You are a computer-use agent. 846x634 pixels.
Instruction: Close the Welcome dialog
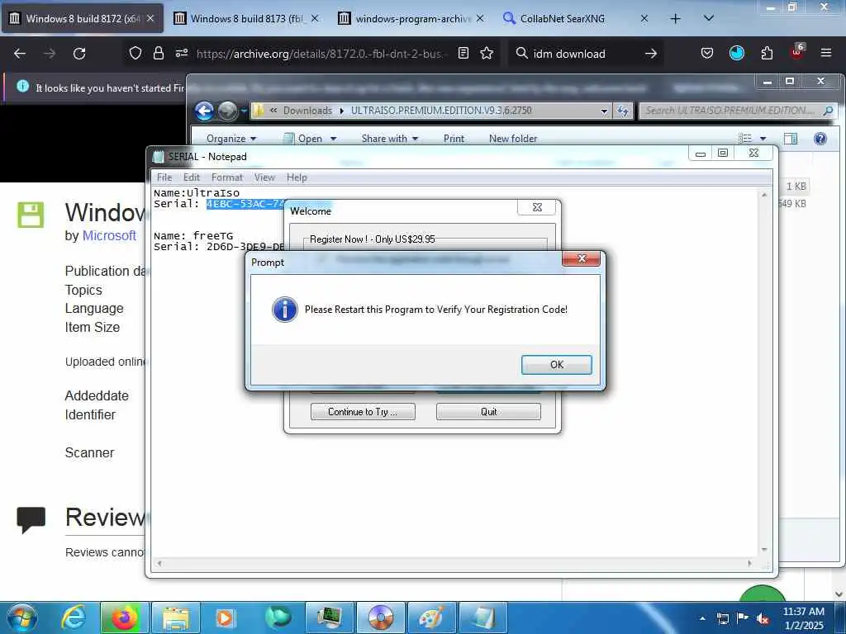[537, 207]
